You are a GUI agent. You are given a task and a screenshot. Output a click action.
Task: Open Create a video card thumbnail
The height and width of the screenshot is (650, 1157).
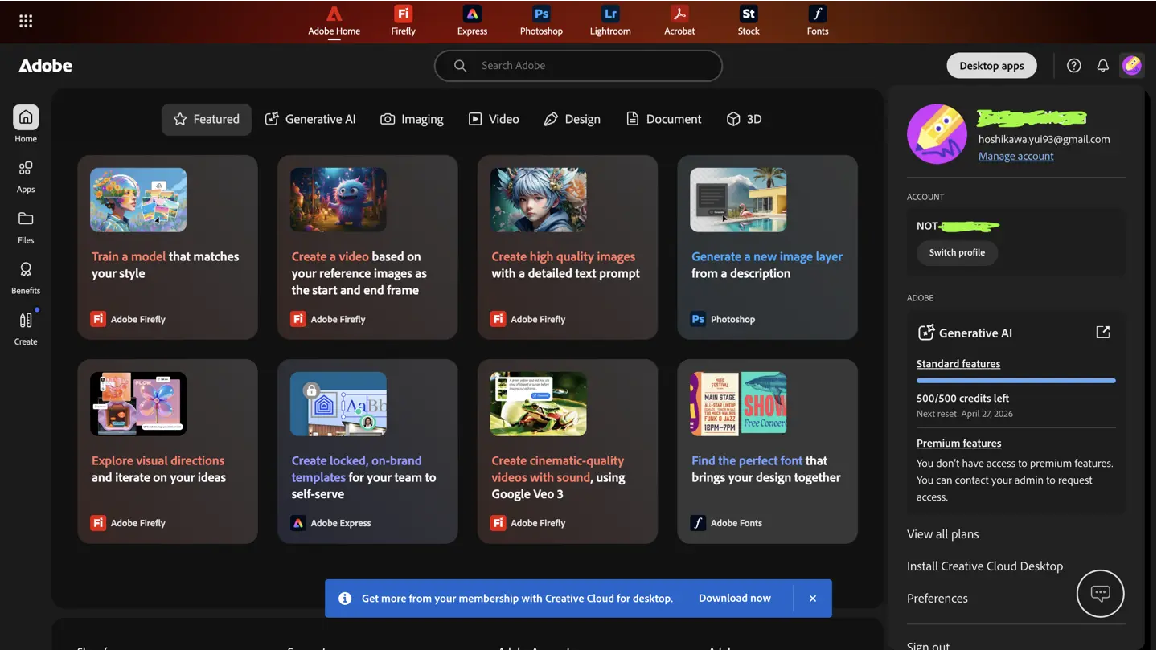338,200
